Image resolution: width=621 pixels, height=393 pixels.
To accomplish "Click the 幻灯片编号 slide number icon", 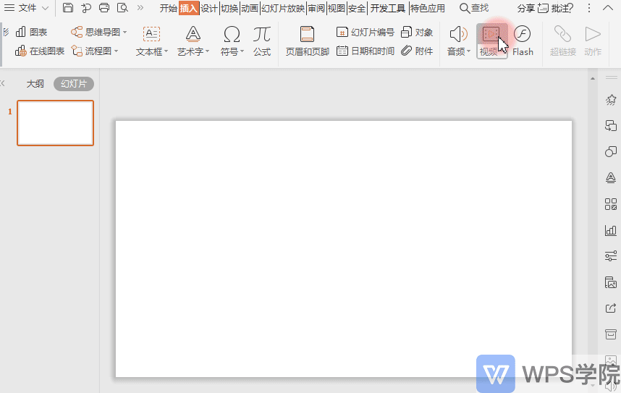I will point(366,32).
